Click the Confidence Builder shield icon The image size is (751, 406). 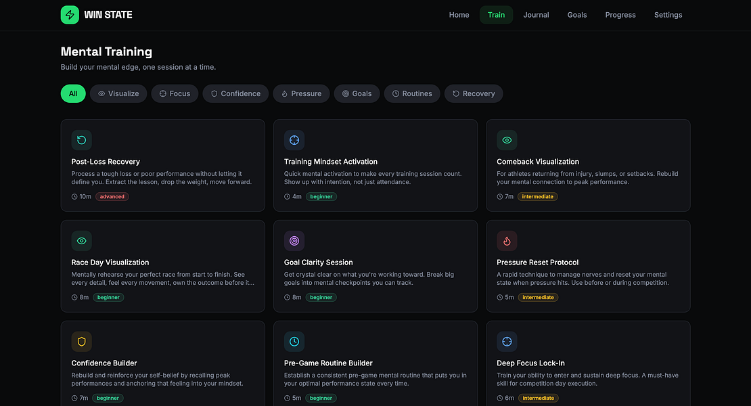[x=81, y=341]
